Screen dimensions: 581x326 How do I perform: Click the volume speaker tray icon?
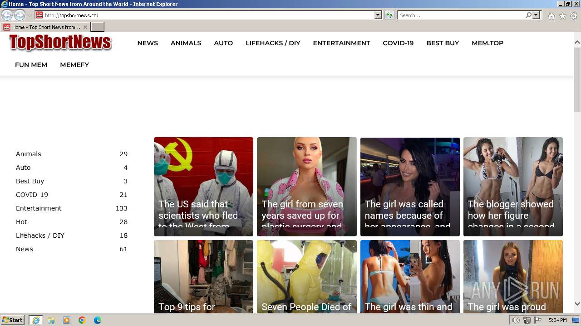(516, 320)
